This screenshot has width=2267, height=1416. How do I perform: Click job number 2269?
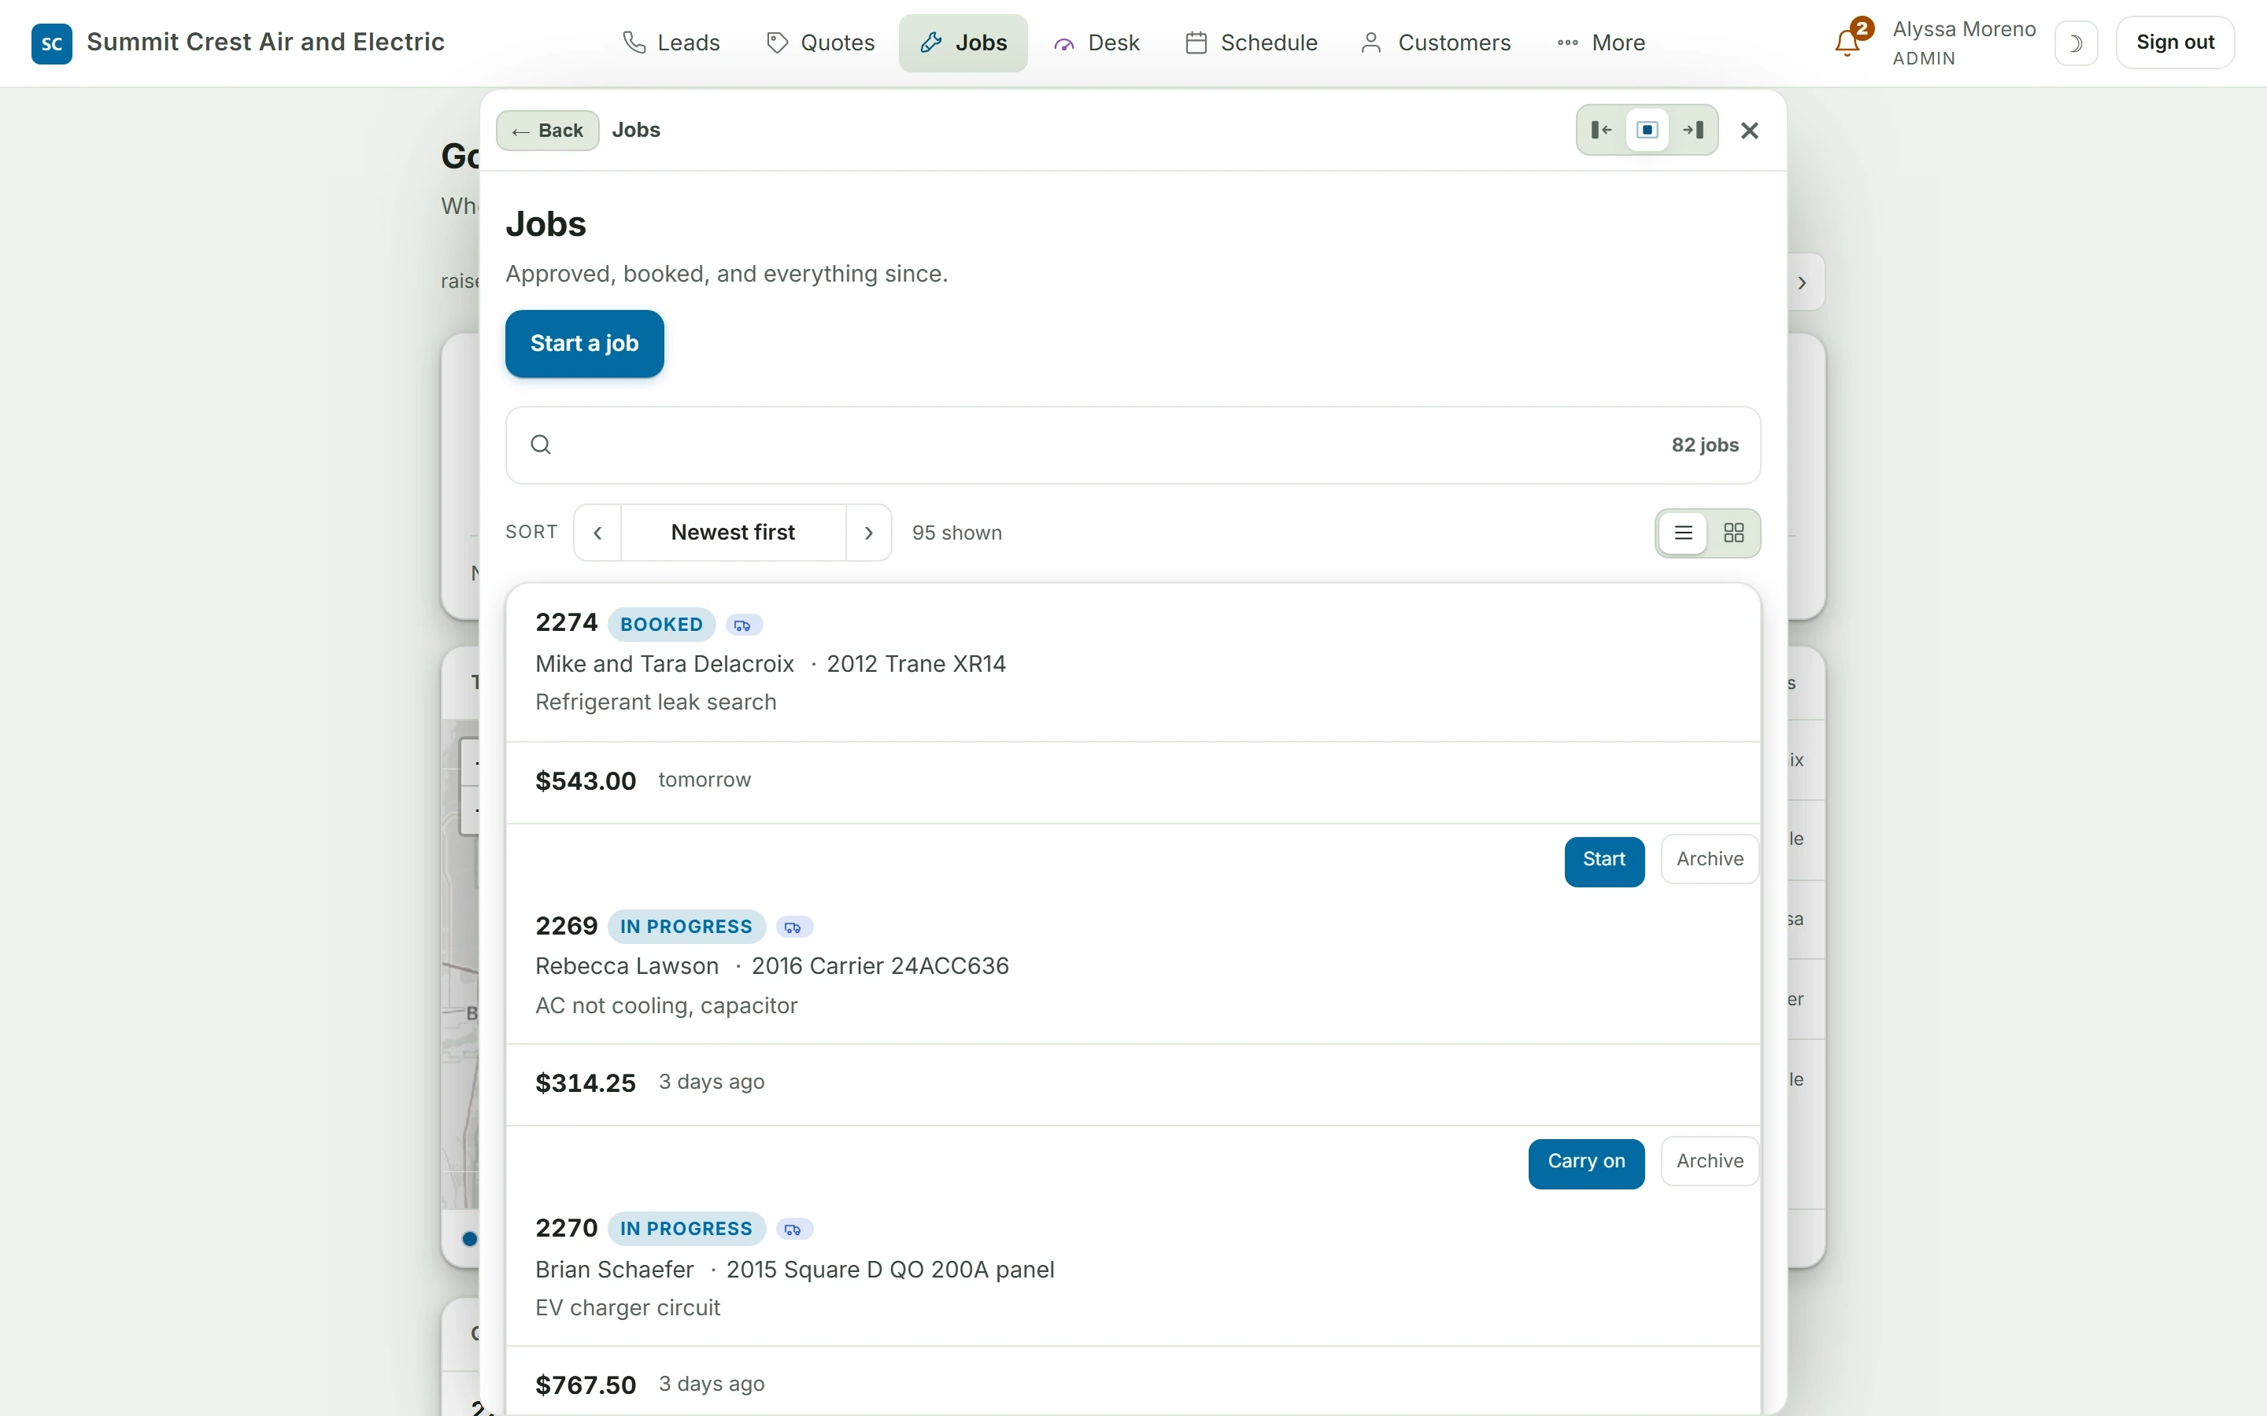(x=566, y=926)
